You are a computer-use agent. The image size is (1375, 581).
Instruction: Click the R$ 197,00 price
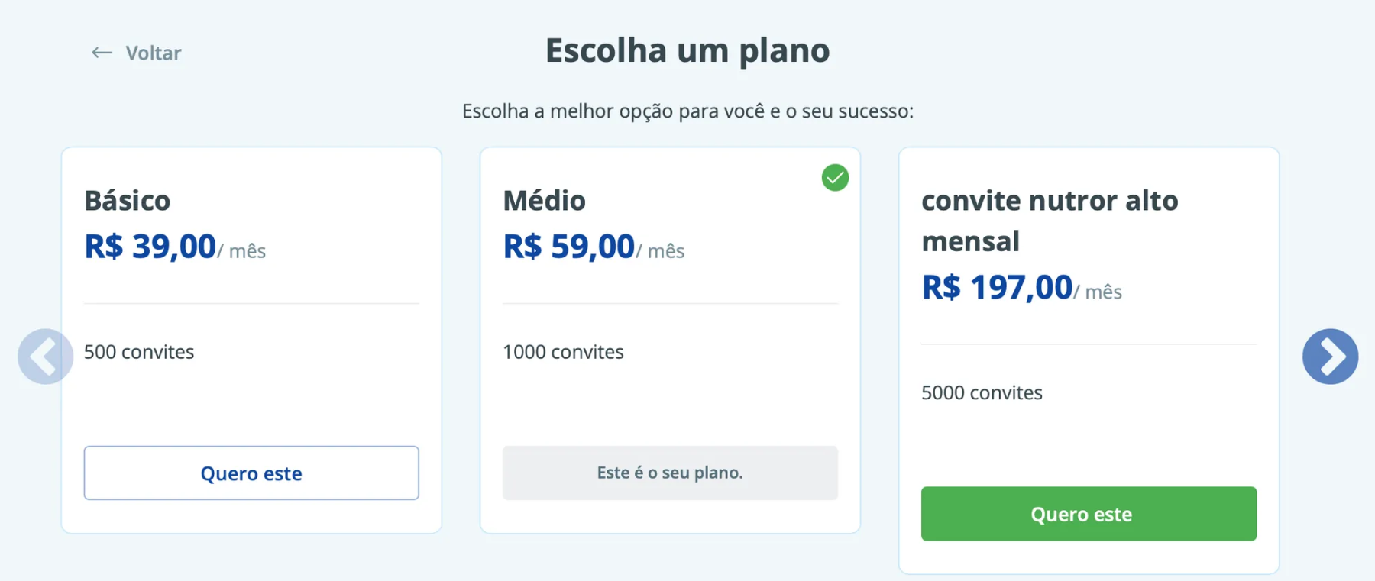point(997,288)
